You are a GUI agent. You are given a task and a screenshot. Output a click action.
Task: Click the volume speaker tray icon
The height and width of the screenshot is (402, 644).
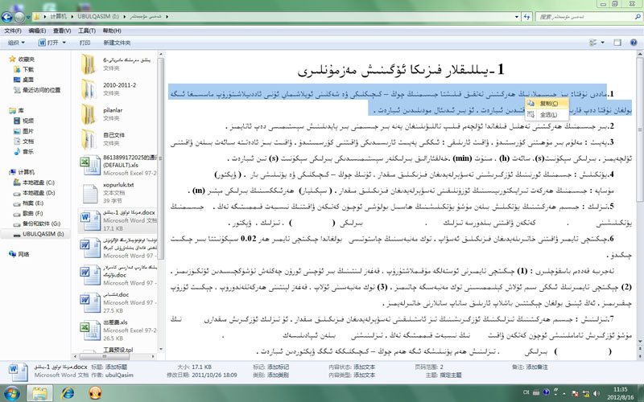coord(596,393)
